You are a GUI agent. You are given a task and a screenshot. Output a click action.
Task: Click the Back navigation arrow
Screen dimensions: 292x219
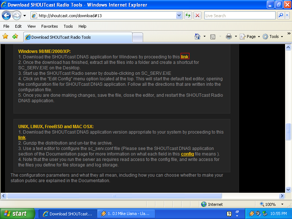pos(6,15)
